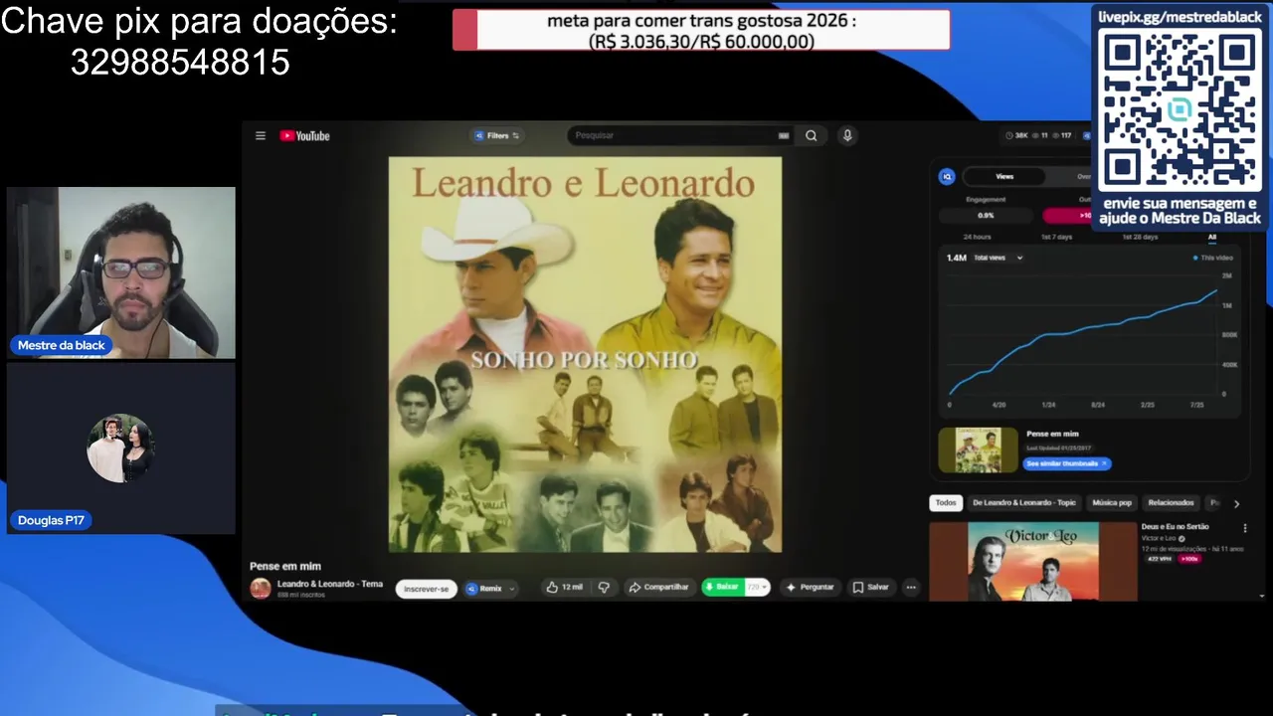Viewport: 1273px width, 716px height.
Task: Click the 472 VPH badge
Action: (1159, 559)
